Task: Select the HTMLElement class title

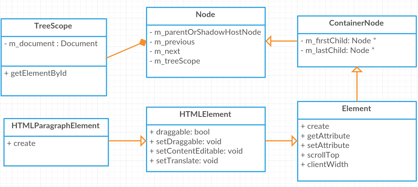Action: click(206, 115)
